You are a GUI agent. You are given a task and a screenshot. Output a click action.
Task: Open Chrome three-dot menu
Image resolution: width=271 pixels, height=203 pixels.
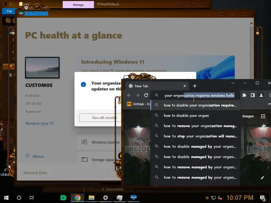pos(269,95)
